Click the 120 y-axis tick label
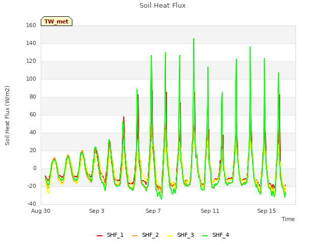This screenshot has width=326, height=245. [x=31, y=61]
